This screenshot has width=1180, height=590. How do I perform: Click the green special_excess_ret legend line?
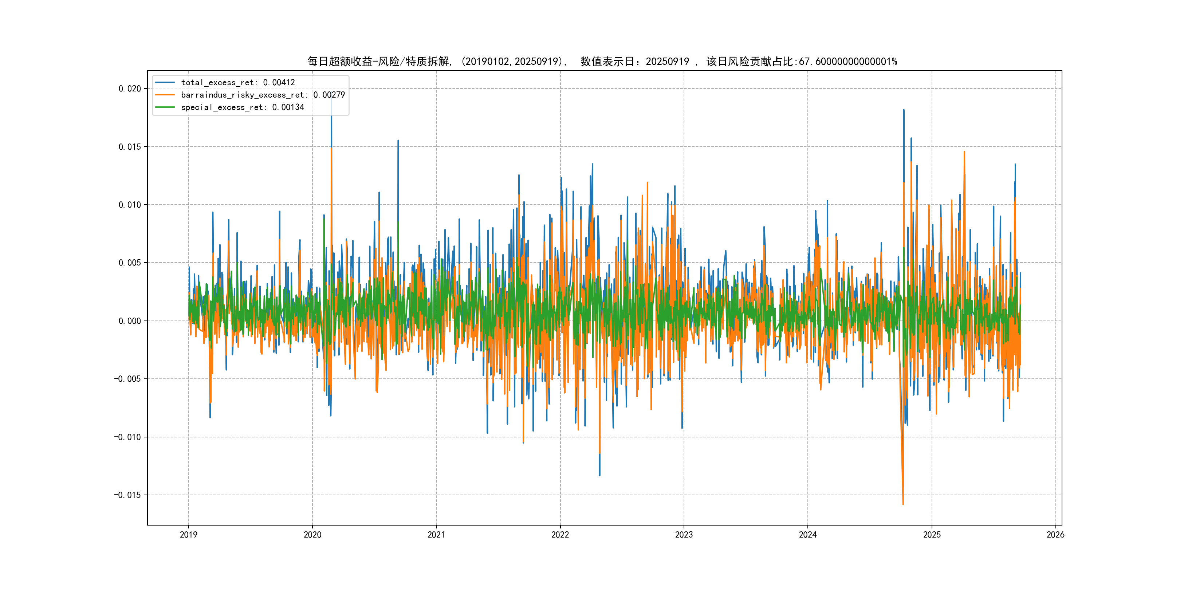tap(165, 107)
